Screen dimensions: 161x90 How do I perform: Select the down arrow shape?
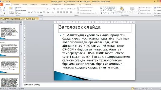(111, 10)
